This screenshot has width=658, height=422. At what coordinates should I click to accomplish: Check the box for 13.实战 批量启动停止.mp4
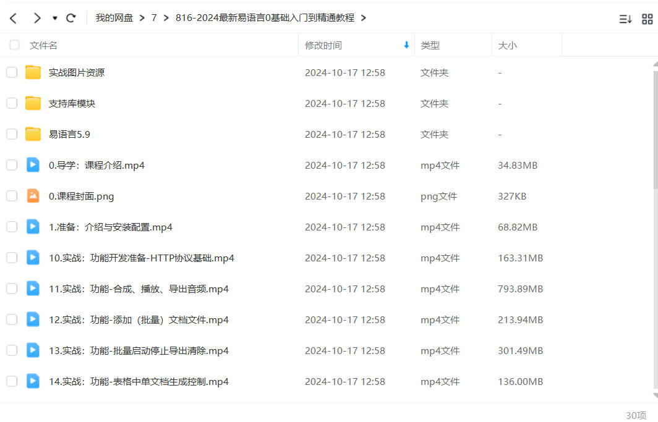(x=12, y=350)
